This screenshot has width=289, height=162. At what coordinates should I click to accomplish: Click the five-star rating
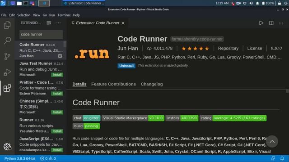[x=196, y=49]
